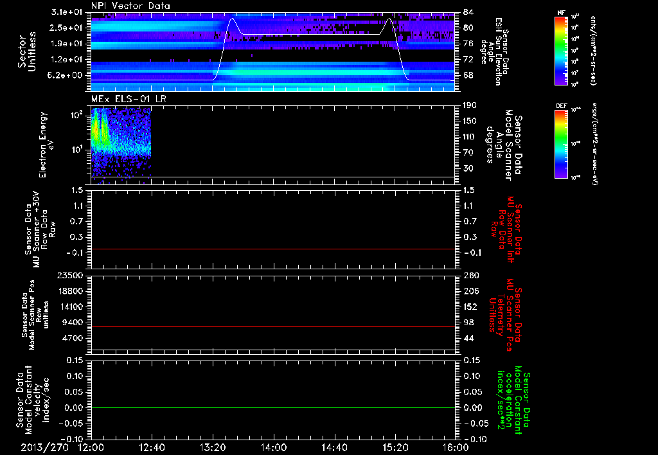
Task: Click the 68 degree elevation tick
Action: (468, 76)
